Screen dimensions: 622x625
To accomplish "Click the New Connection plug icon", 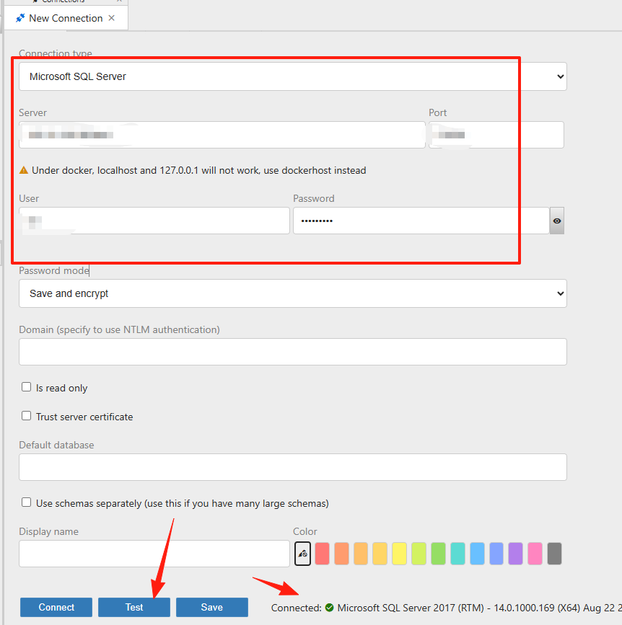I will tap(20, 18).
